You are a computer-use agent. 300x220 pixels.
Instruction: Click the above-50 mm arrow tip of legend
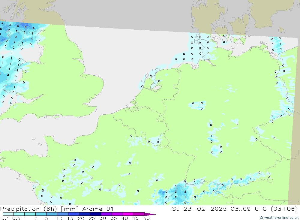150,214
